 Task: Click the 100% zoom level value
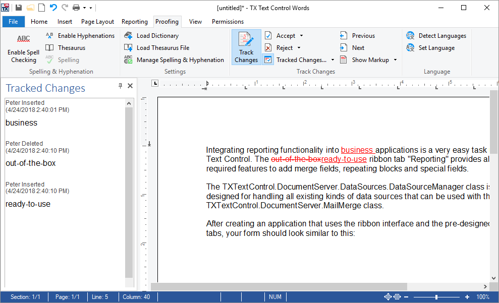483,297
